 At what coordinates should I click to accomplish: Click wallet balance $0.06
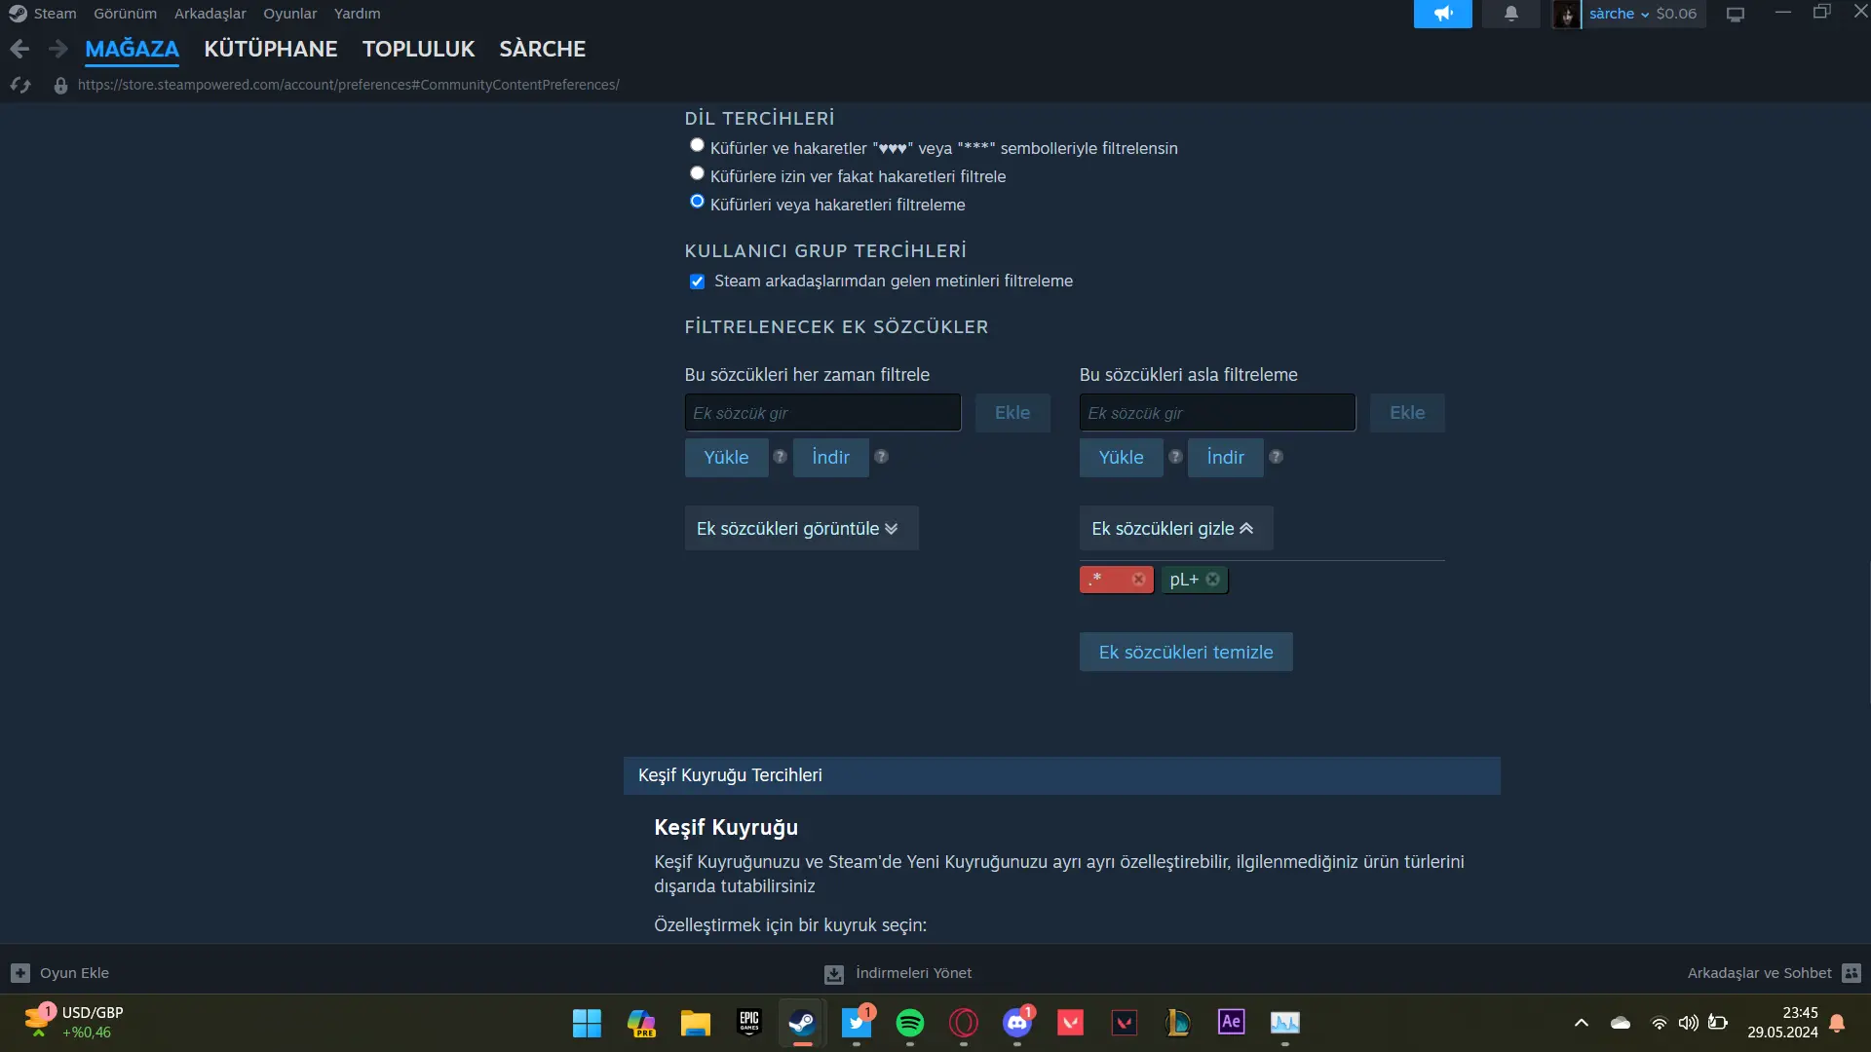point(1676,14)
